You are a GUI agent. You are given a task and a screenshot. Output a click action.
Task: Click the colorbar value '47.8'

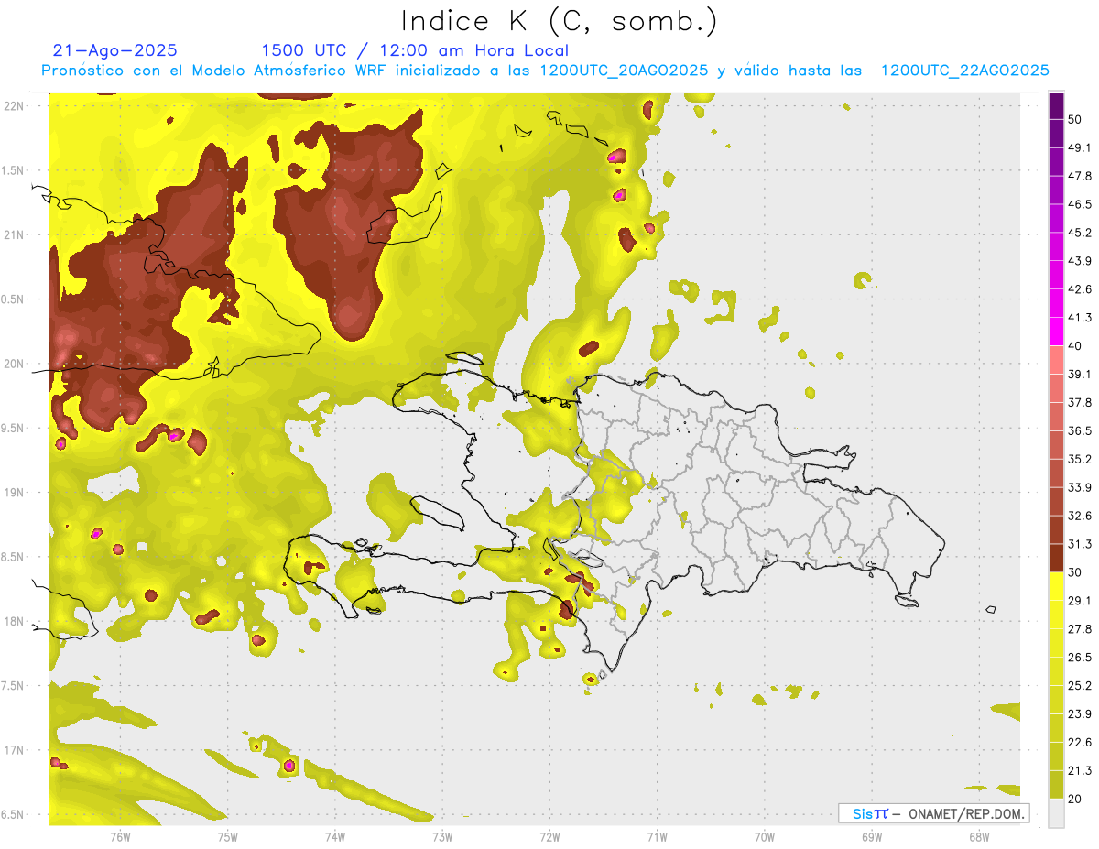[x=1081, y=176]
